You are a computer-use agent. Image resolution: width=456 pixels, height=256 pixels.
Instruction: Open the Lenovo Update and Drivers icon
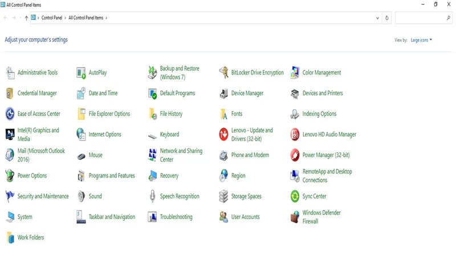tap(223, 134)
